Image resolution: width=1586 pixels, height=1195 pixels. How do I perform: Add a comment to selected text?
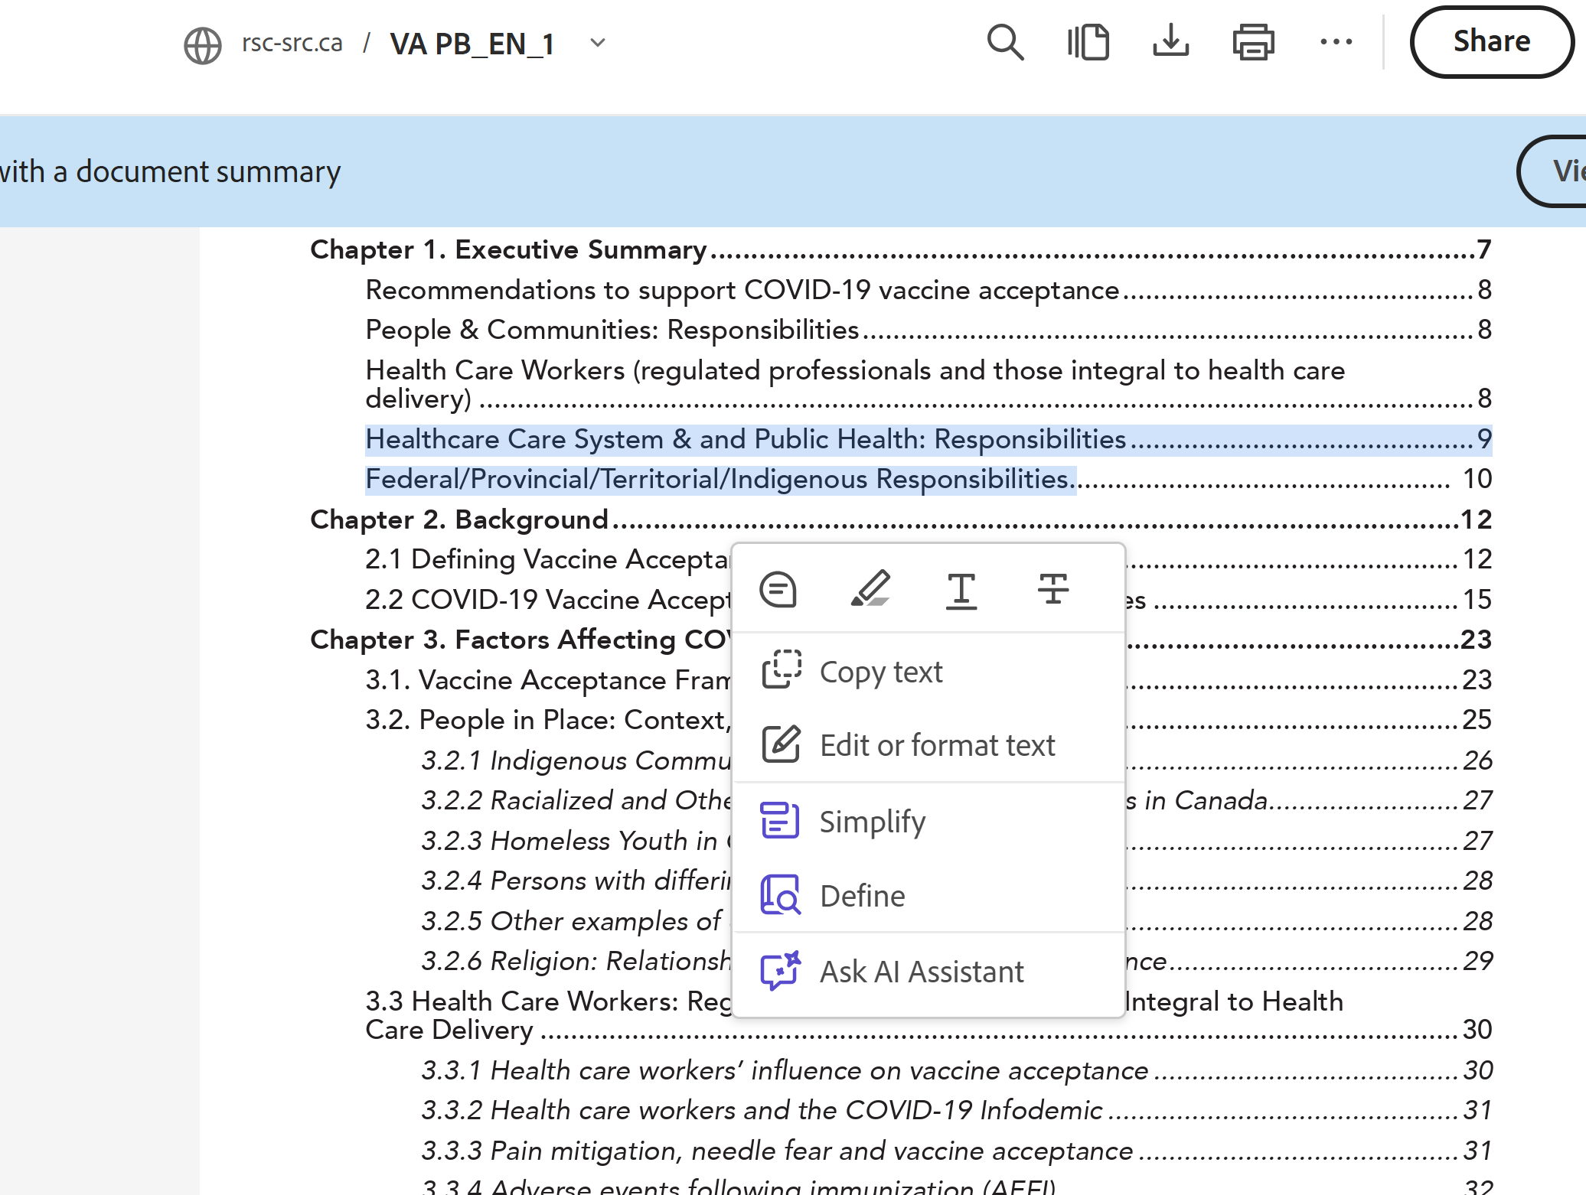click(778, 590)
